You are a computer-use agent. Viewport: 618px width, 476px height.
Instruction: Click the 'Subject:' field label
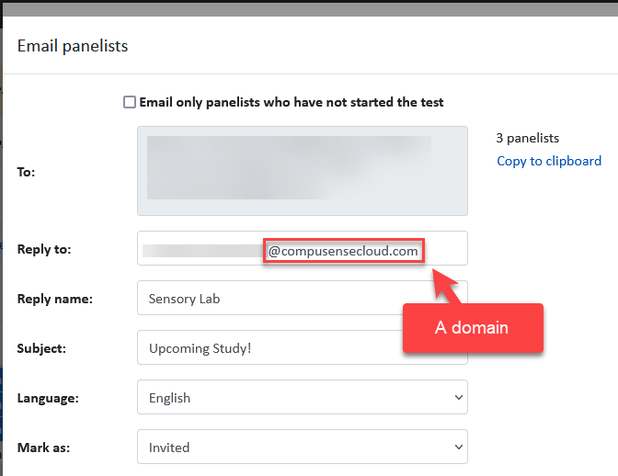tap(41, 348)
